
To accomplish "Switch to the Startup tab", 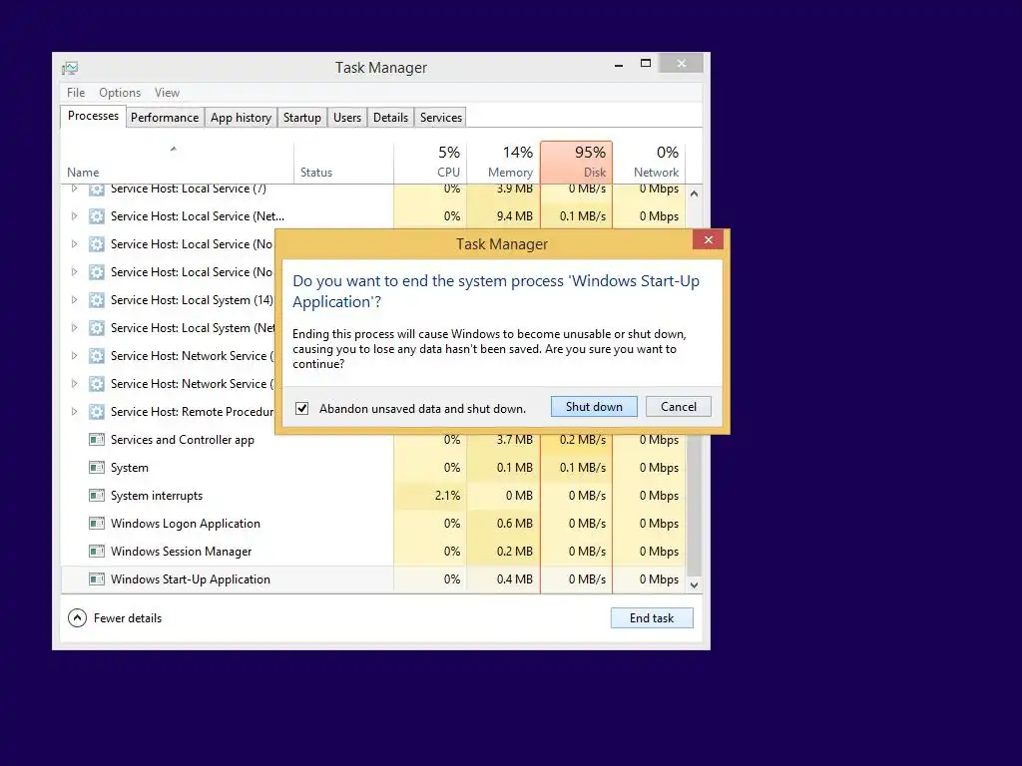I will point(301,118).
